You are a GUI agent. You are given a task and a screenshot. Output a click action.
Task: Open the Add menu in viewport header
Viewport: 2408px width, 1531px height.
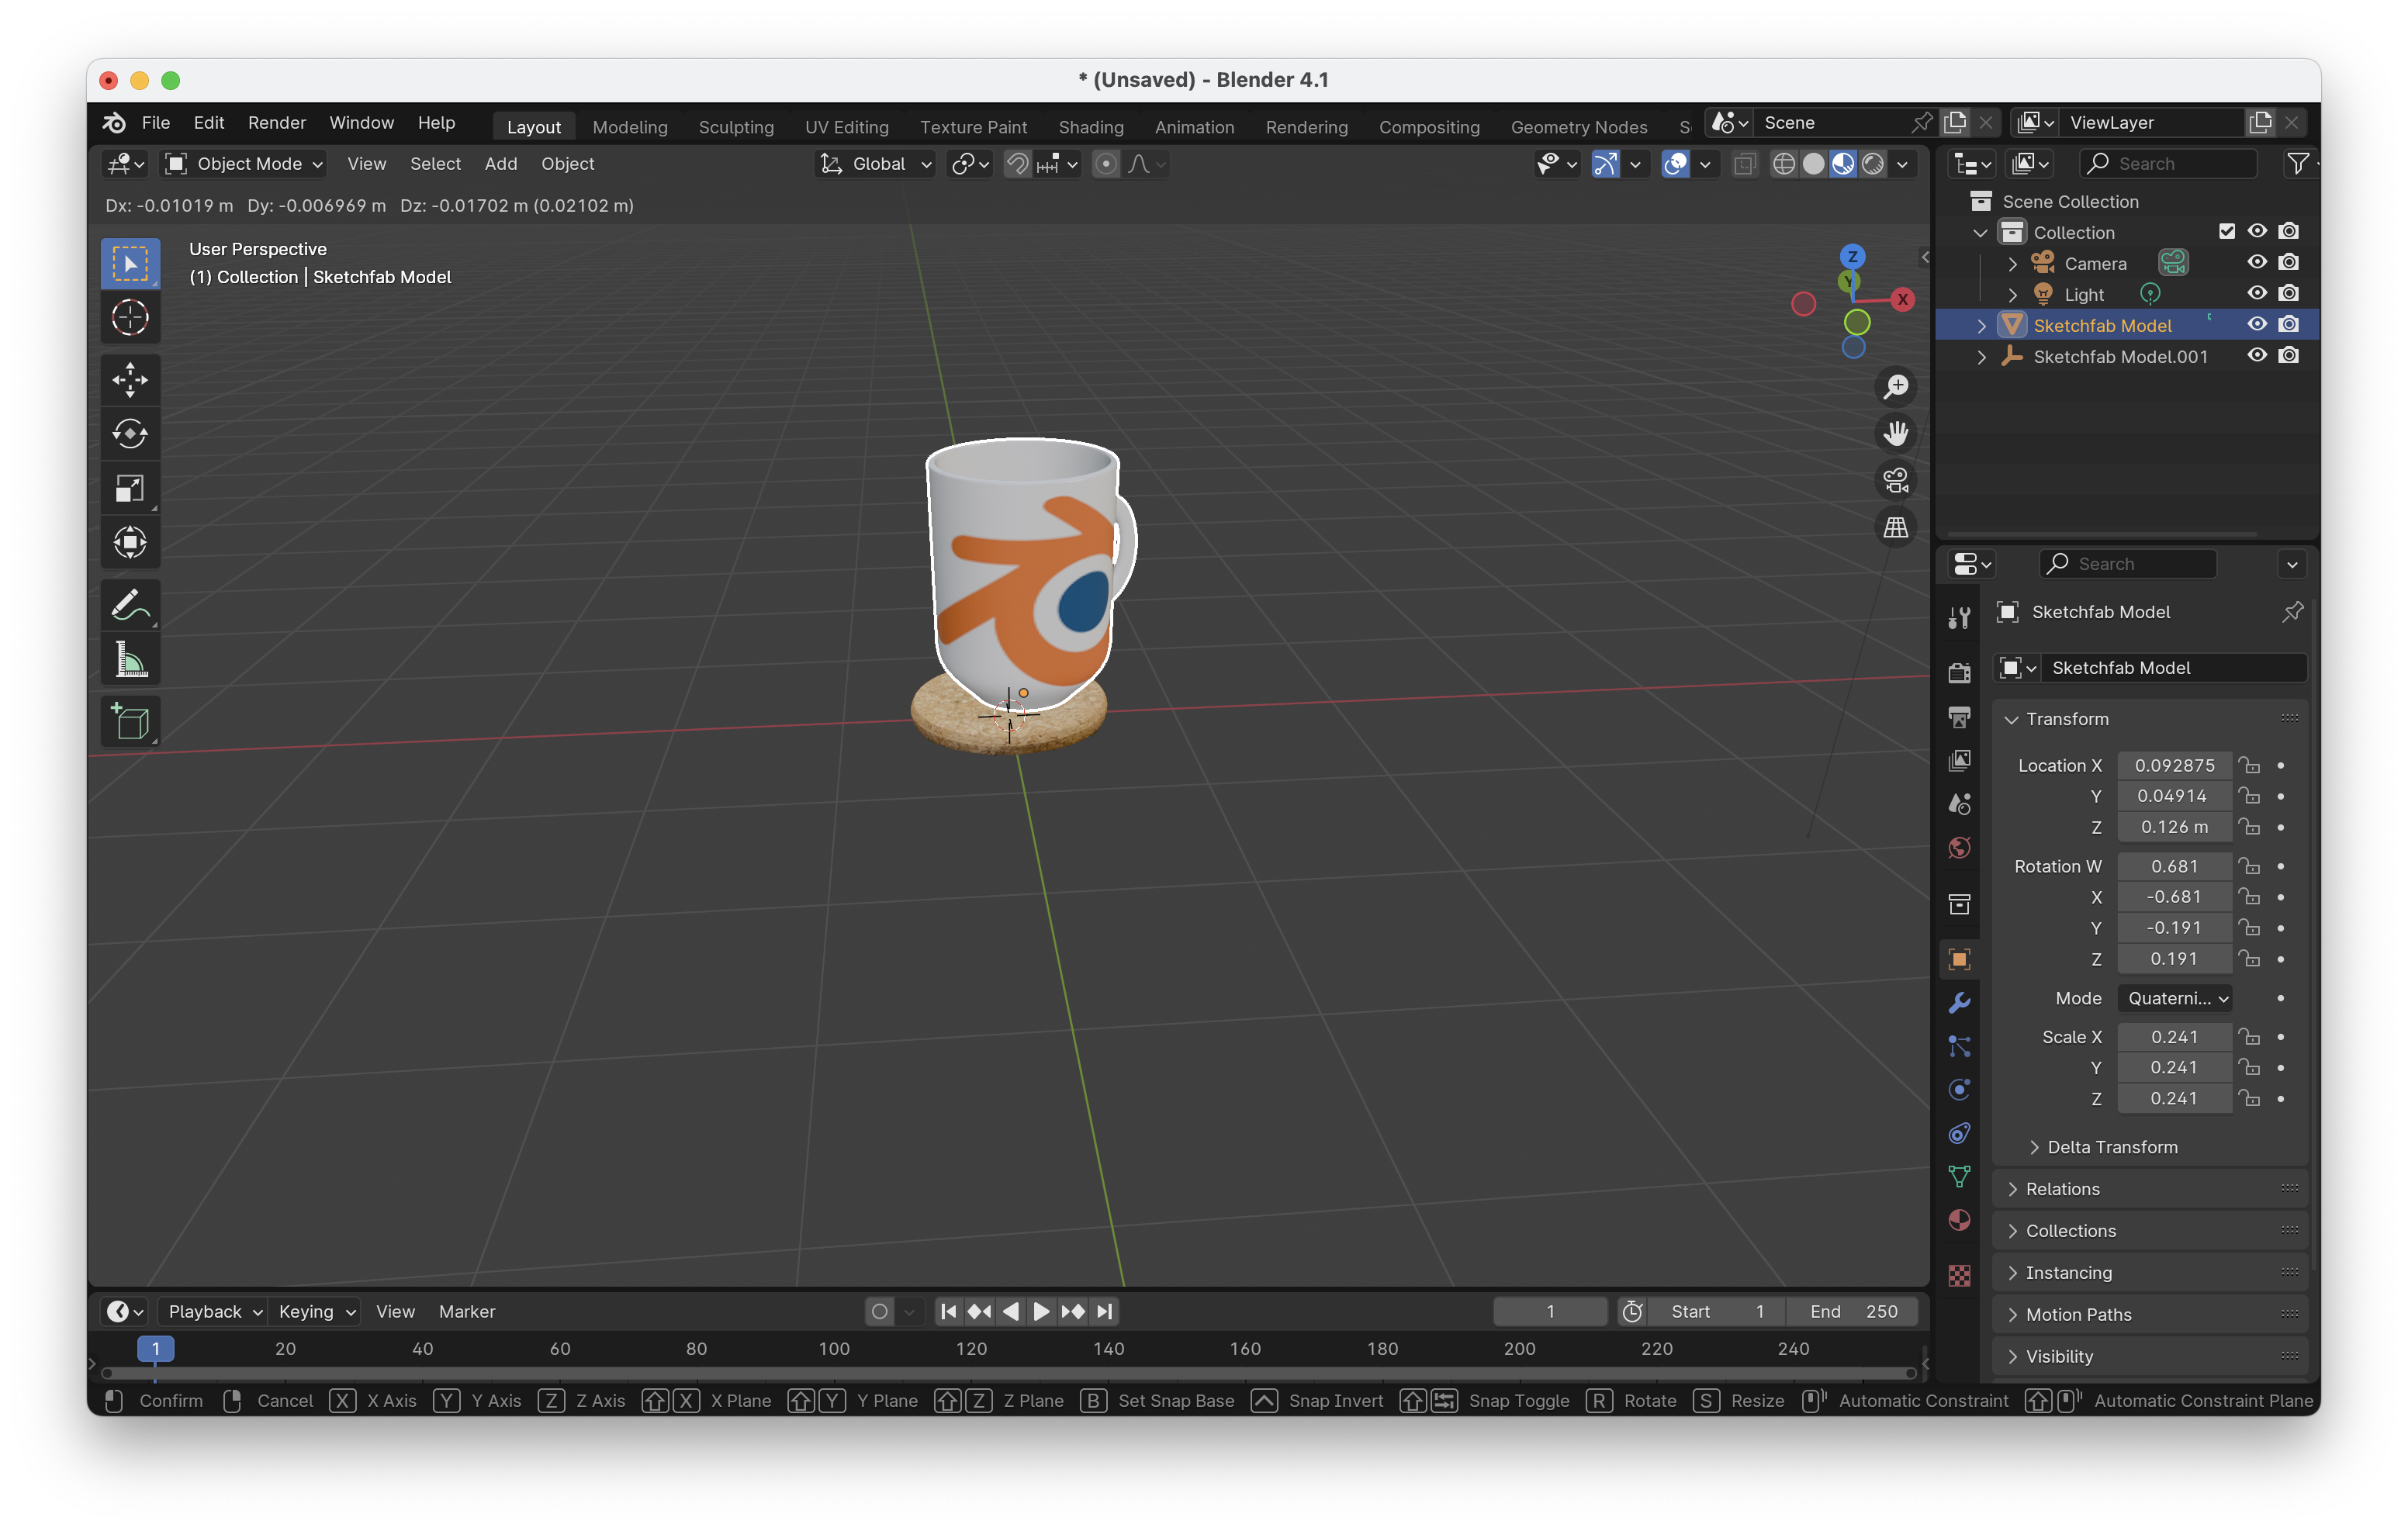coord(501,164)
